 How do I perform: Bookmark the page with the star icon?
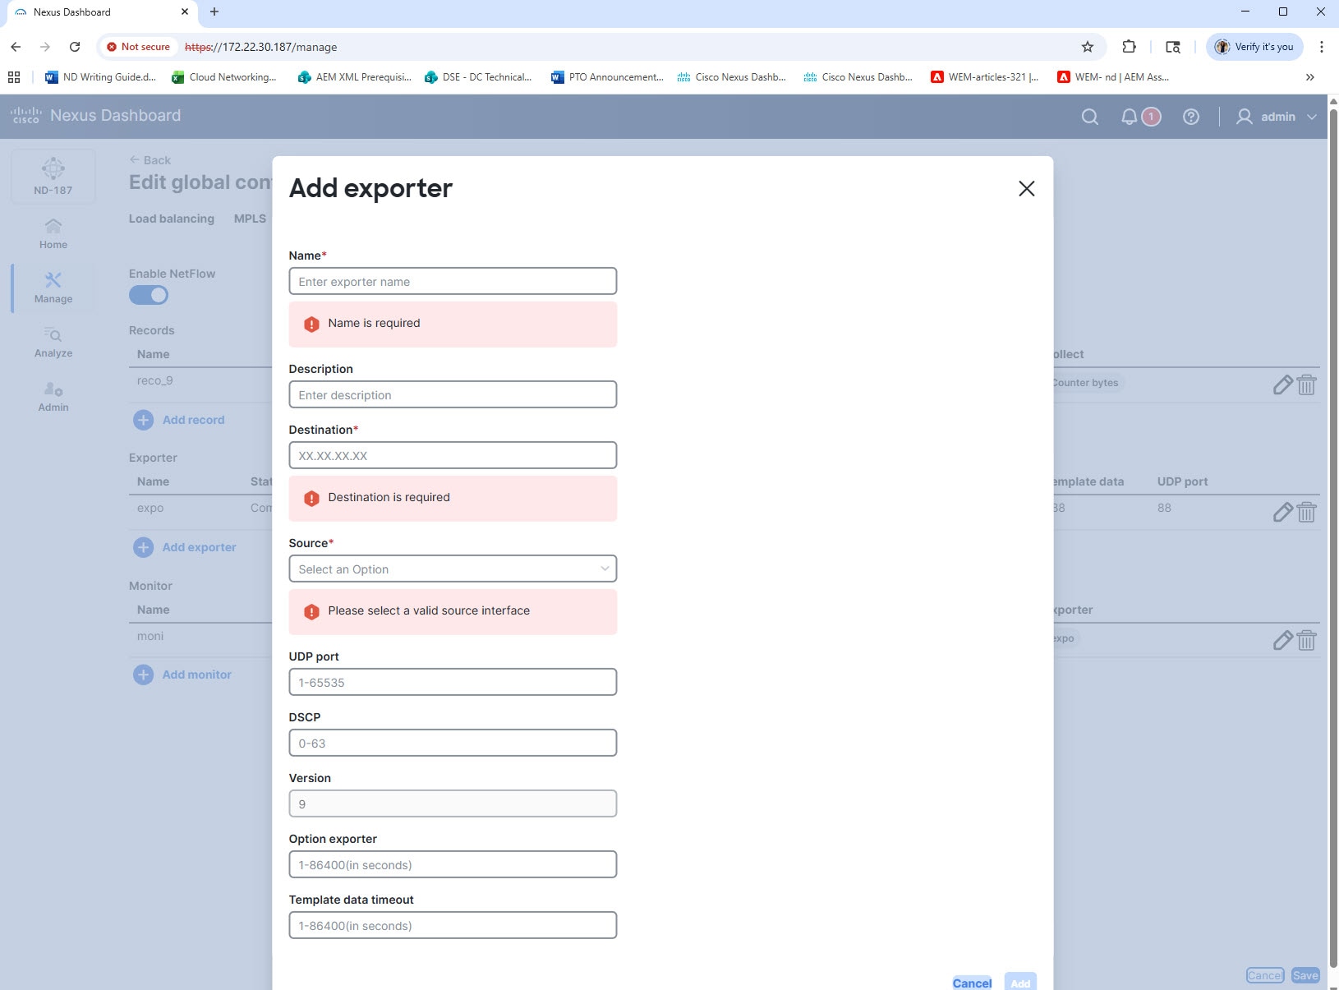pos(1088,47)
